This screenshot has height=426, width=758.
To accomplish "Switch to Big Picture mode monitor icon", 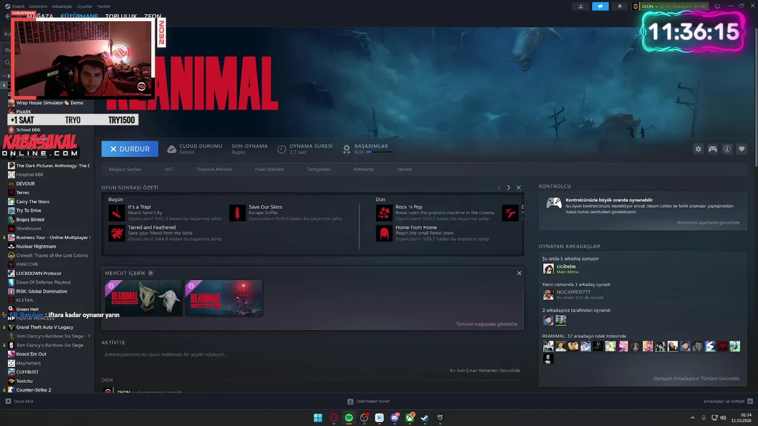I will coord(717,7).
